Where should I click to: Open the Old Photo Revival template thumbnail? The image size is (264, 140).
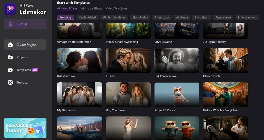tap(177, 60)
